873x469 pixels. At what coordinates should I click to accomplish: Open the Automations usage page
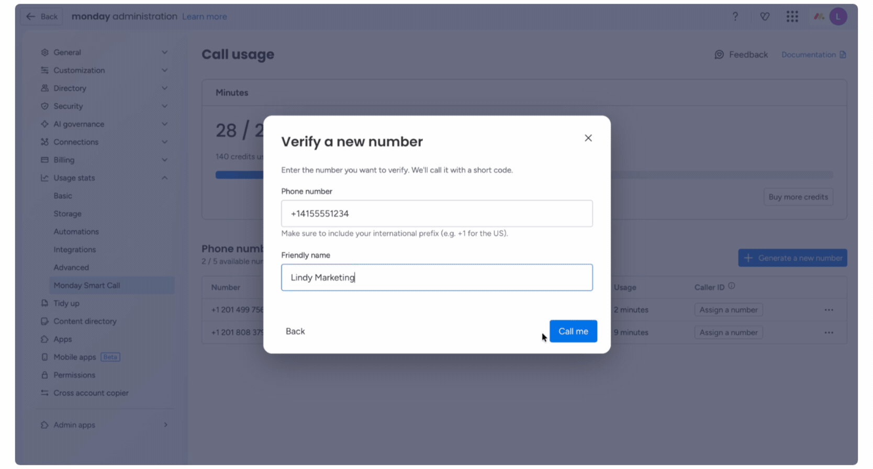(x=76, y=232)
